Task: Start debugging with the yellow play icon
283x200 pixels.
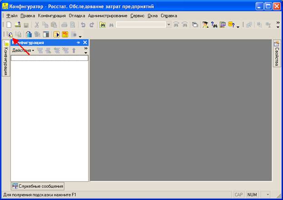Action: point(56,34)
